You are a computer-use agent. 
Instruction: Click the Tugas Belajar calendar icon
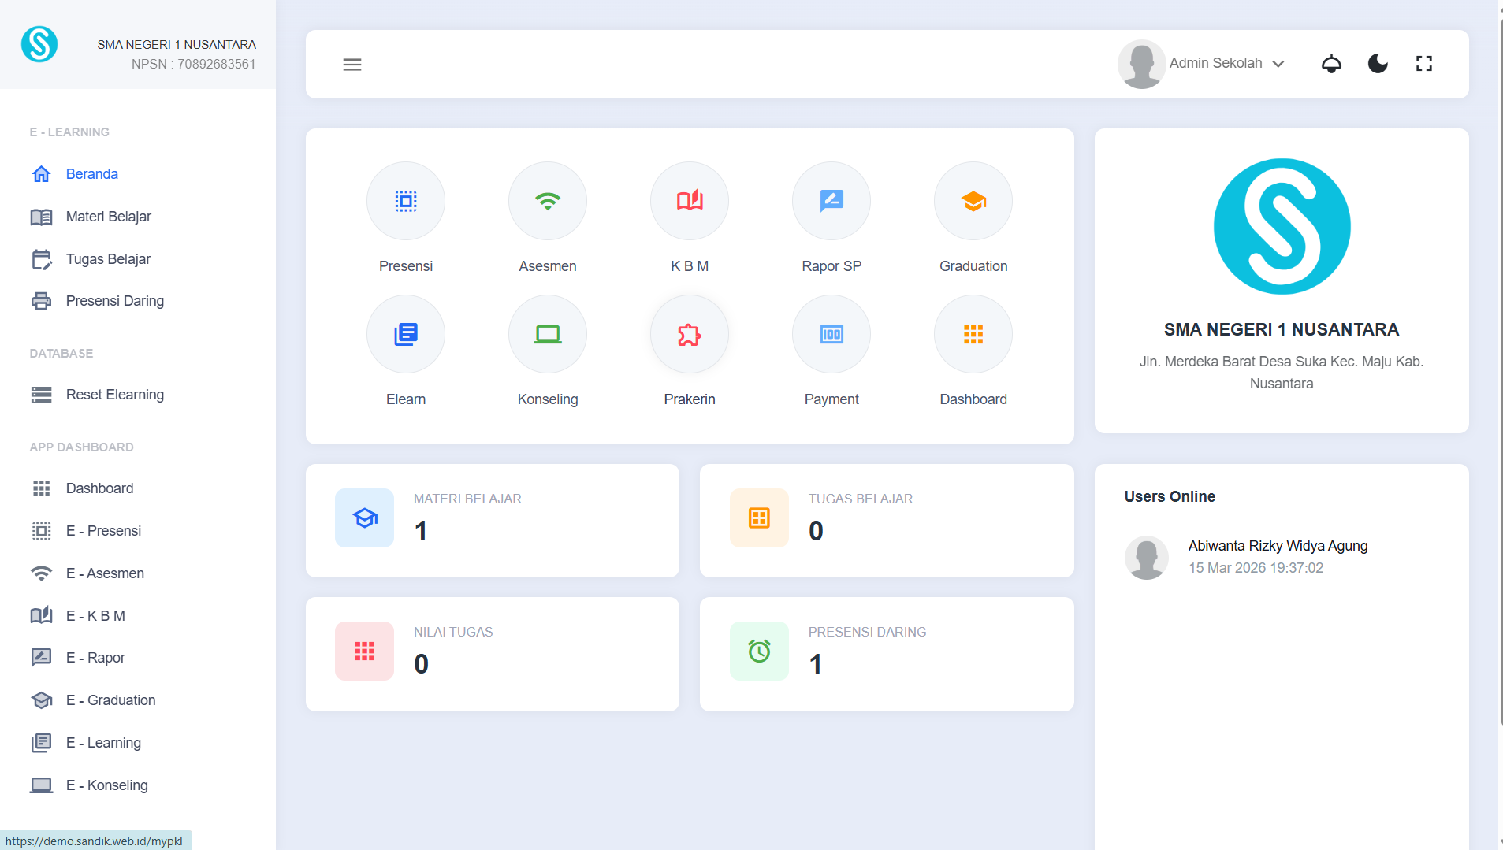(41, 259)
